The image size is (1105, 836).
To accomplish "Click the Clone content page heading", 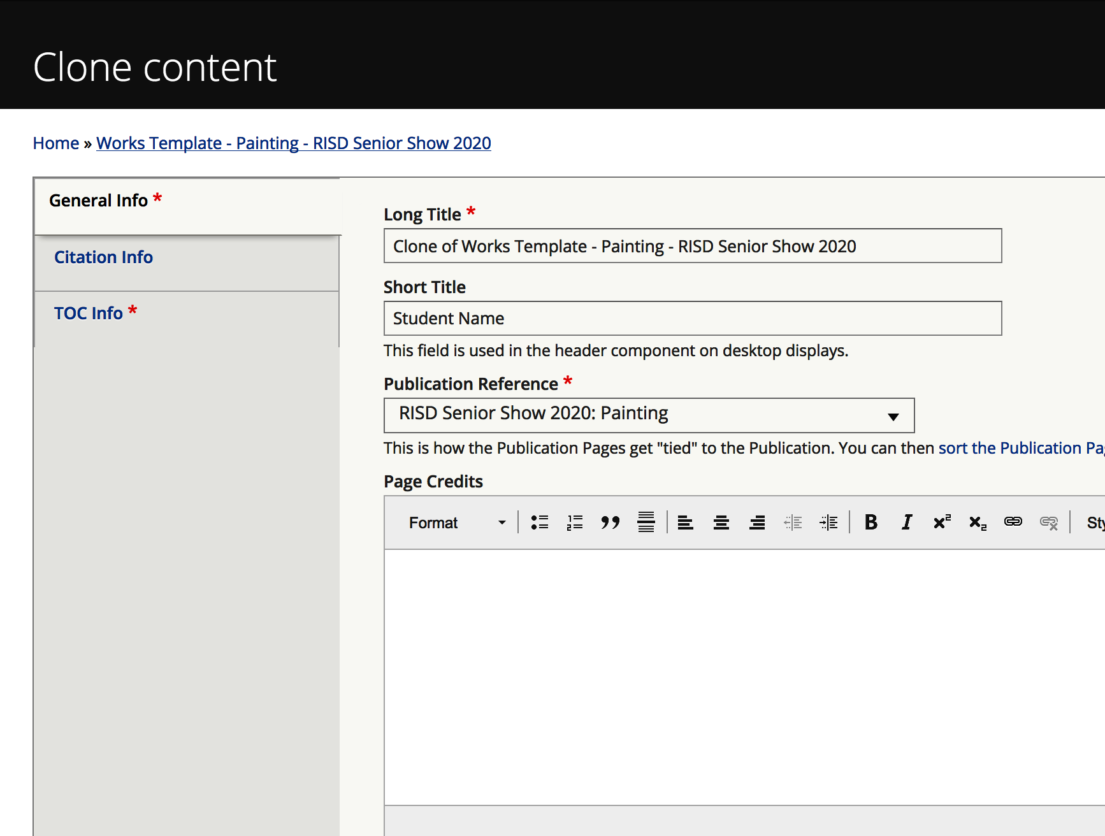I will click(x=155, y=68).
